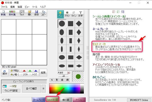Screen dimensions: 152x102
Task: Click the 戻す (Undo) button
Action: (5, 73)
